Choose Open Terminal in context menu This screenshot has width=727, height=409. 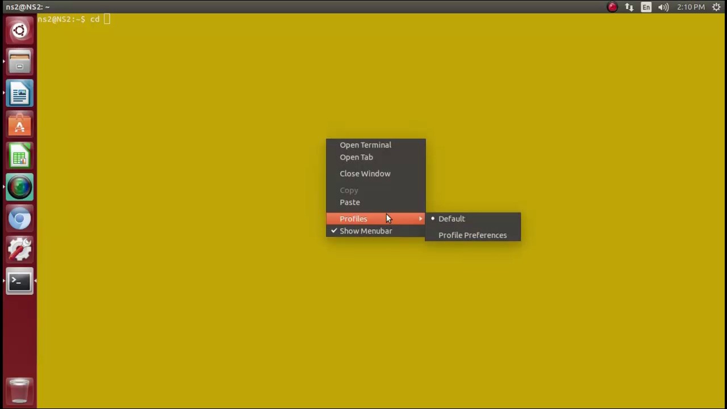375,145
